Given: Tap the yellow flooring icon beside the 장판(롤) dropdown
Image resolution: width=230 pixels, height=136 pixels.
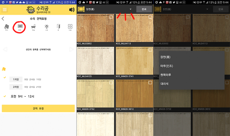Looking at the screenshot, I should pos(81,9).
